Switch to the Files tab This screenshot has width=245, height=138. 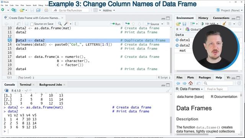pyautogui.click(x=180, y=77)
